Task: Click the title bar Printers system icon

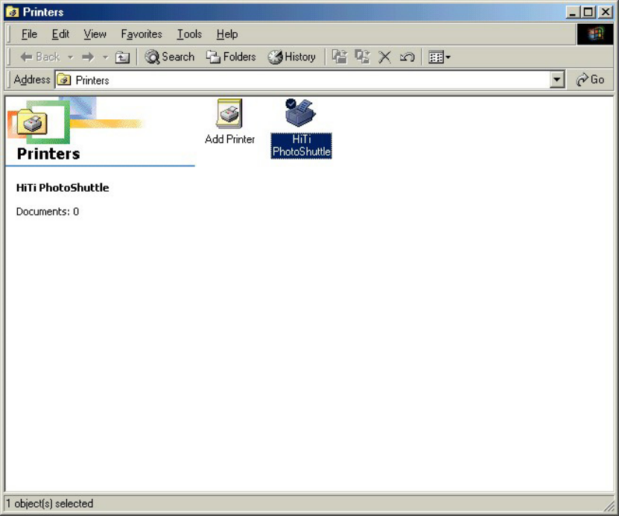Action: pos(13,12)
